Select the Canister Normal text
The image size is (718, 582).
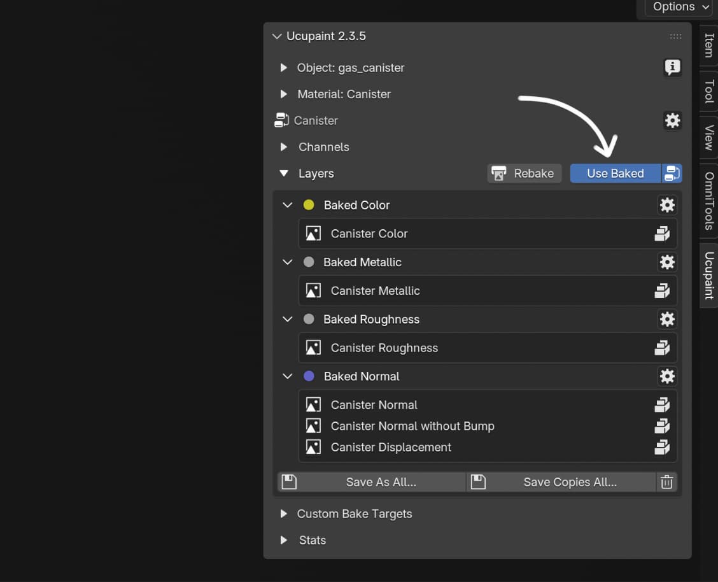click(x=374, y=405)
